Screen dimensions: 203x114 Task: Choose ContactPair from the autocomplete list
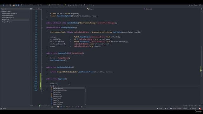(68, 100)
